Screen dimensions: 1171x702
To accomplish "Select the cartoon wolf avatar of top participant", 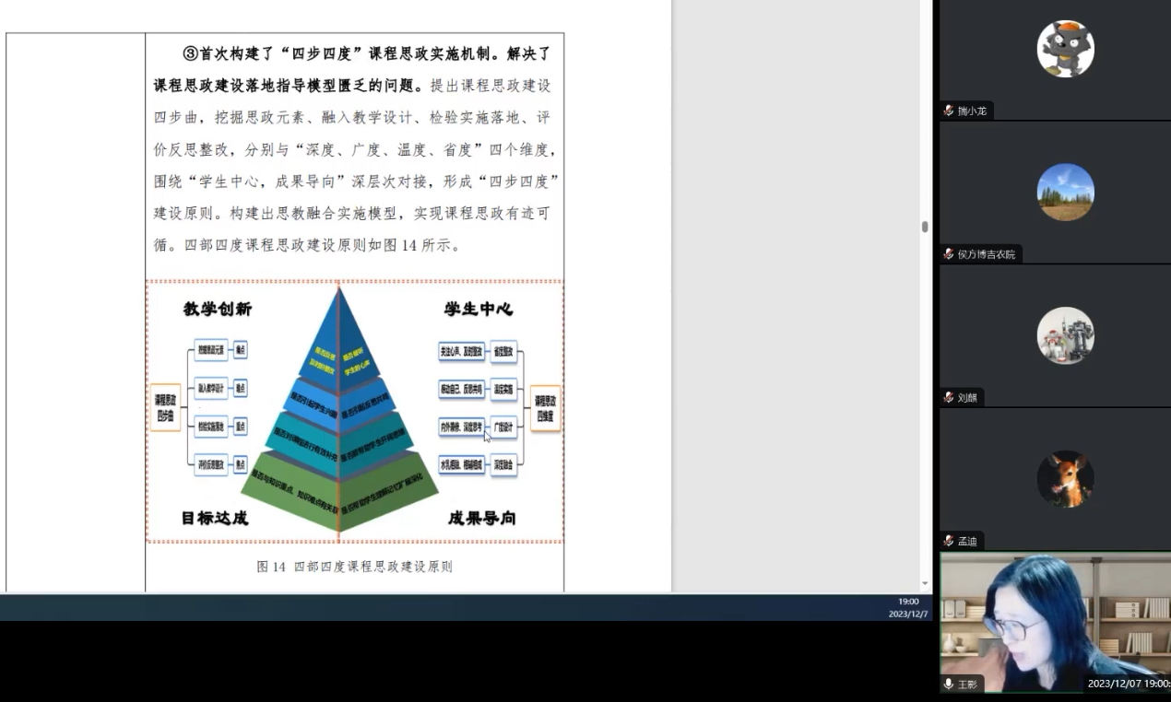I will (1065, 49).
